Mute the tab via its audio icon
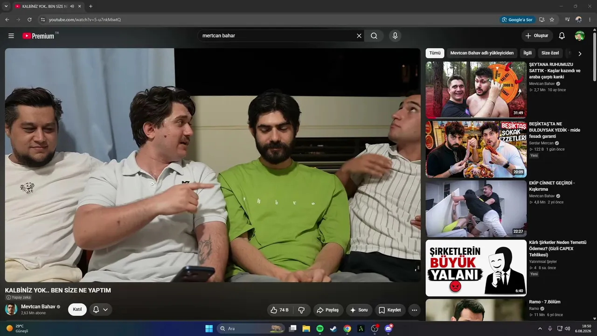The height and width of the screenshot is (336, 597). coord(72,7)
